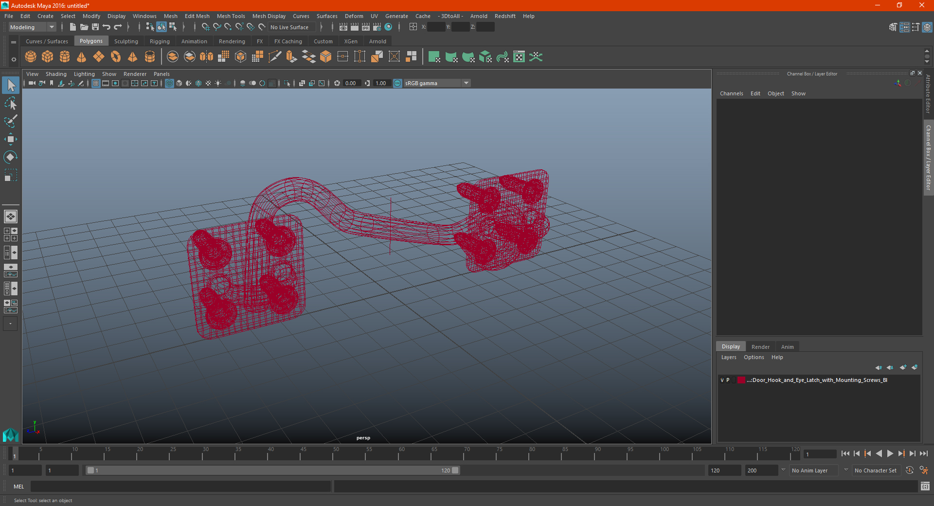Create new layer with the layer editor icon
This screenshot has height=506, width=934.
[903, 367]
